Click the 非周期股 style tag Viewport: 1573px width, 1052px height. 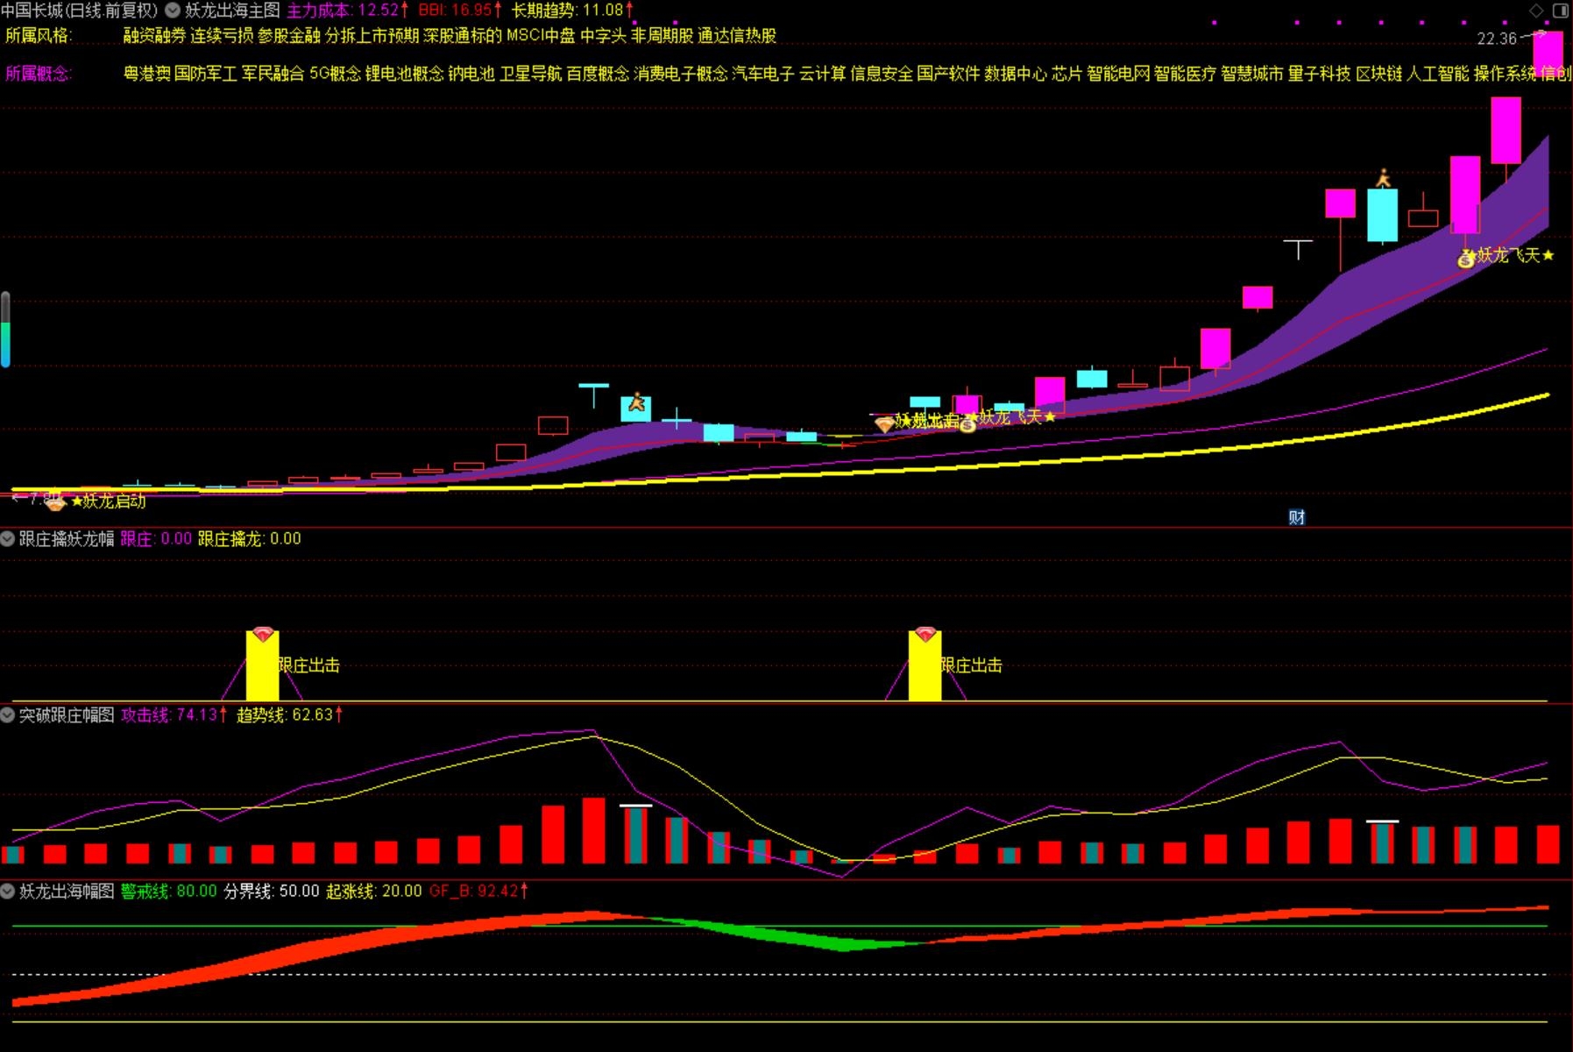[663, 36]
